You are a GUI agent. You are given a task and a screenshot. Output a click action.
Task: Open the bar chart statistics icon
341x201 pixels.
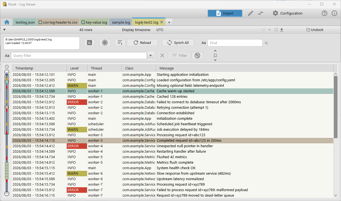pos(89,43)
